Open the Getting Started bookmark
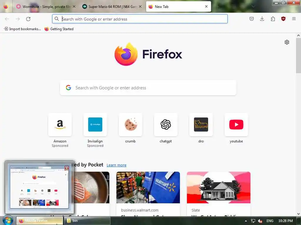 coord(59,29)
